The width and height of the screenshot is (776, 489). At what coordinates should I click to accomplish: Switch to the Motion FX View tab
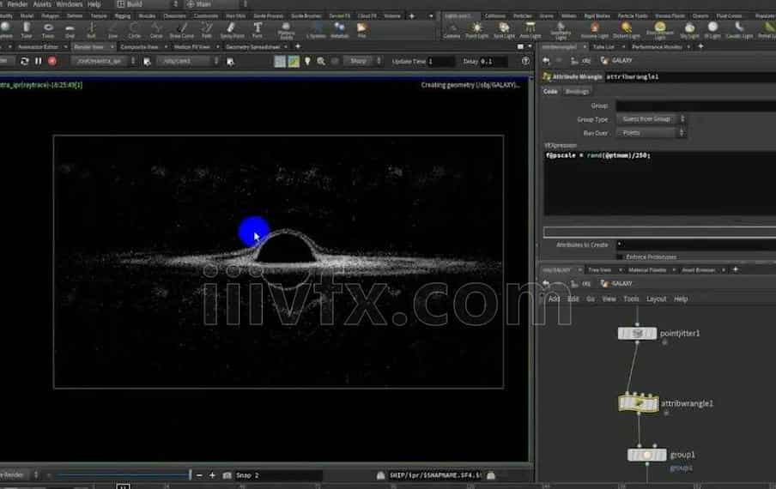tap(192, 47)
